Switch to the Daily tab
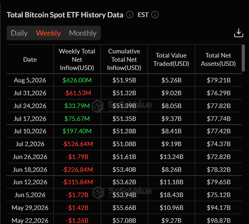This screenshot has height=224, width=249. click(x=19, y=33)
